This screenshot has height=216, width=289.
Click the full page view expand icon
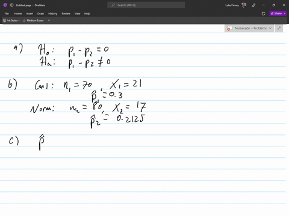pos(279,28)
